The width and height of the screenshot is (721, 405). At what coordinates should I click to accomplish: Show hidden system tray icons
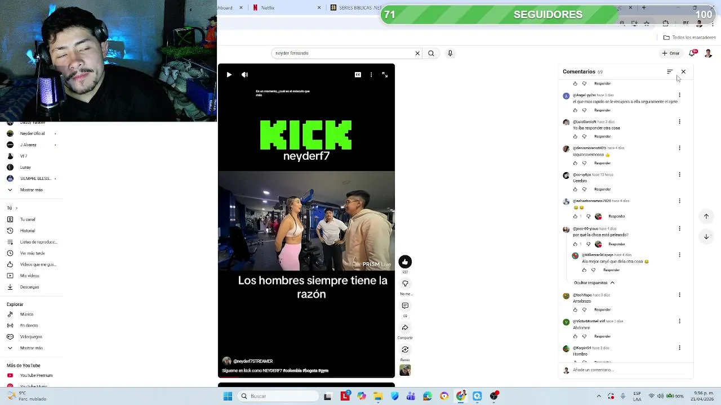tap(599, 396)
